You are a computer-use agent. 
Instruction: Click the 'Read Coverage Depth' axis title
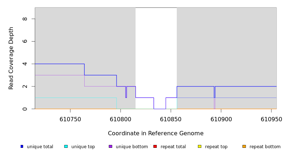(11, 58)
